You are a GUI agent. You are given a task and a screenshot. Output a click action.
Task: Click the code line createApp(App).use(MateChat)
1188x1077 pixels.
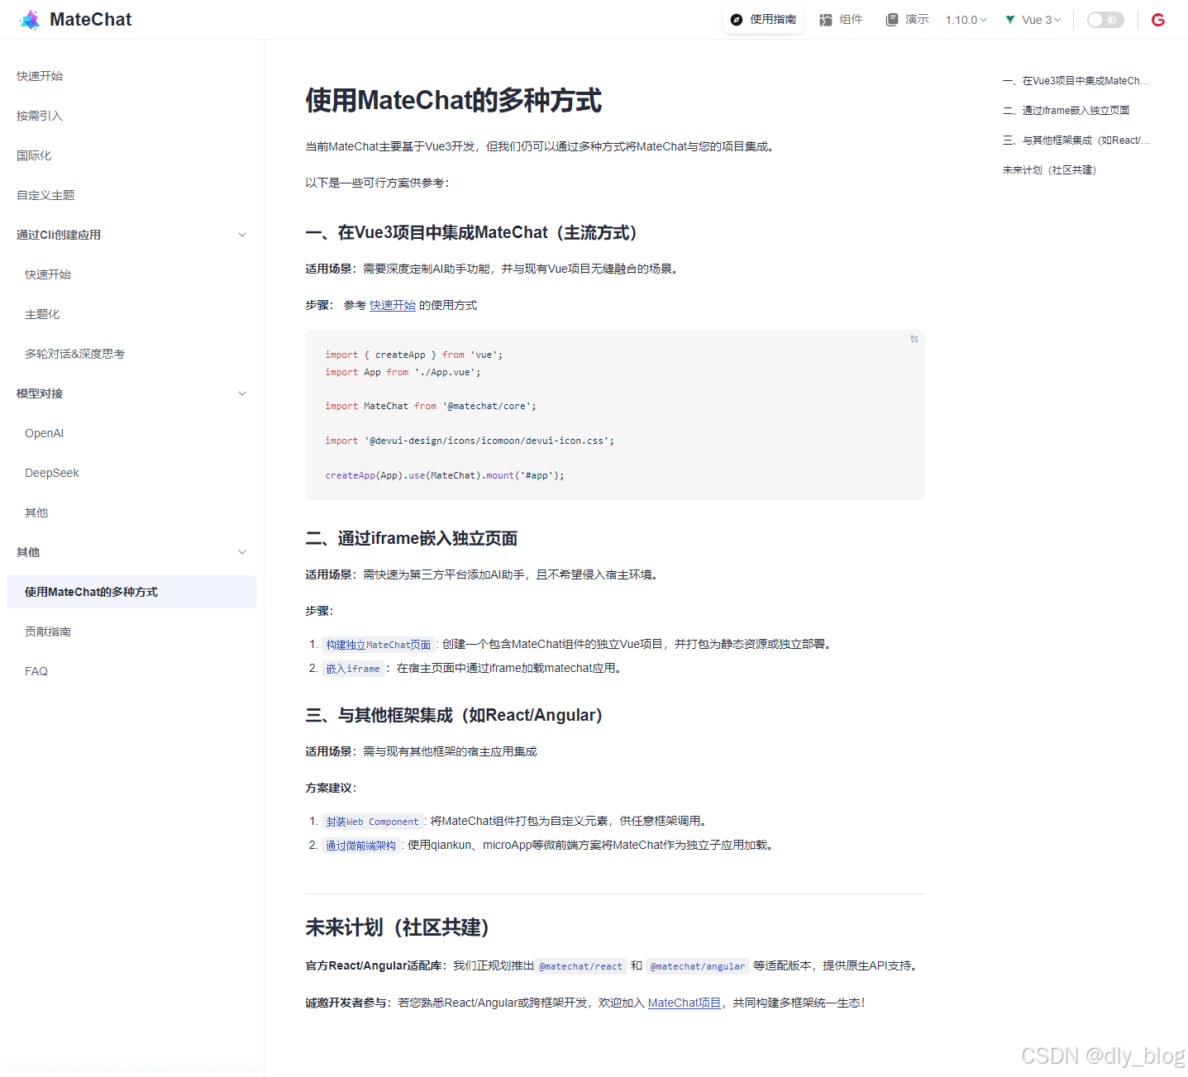444,475
